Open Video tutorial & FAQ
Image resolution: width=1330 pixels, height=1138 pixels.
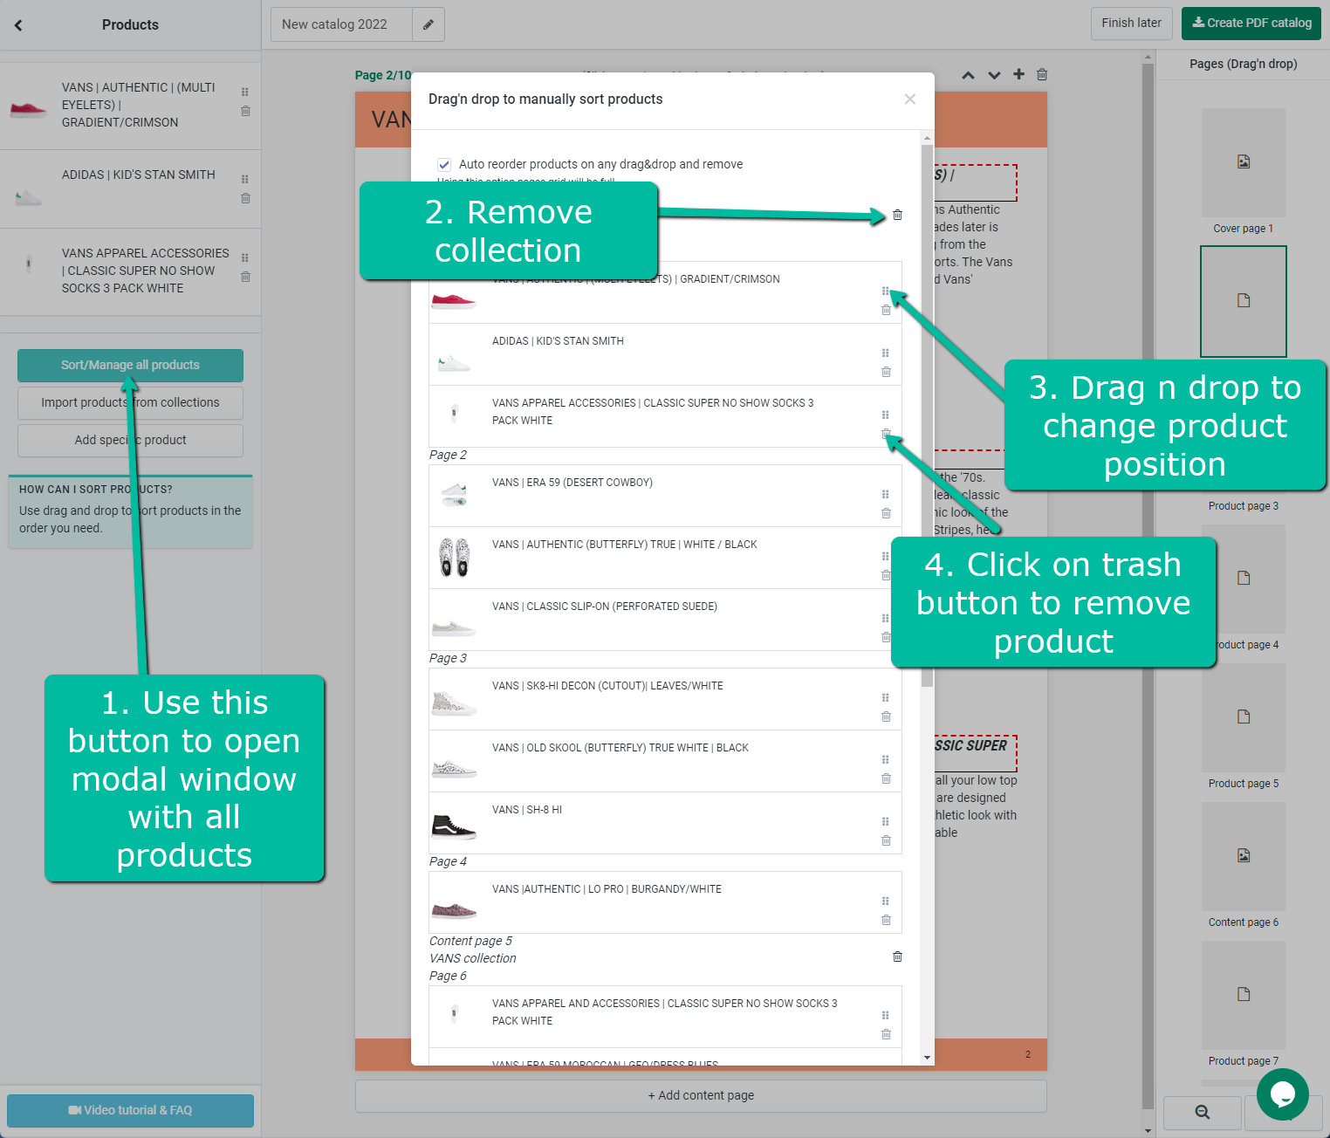coord(130,1111)
